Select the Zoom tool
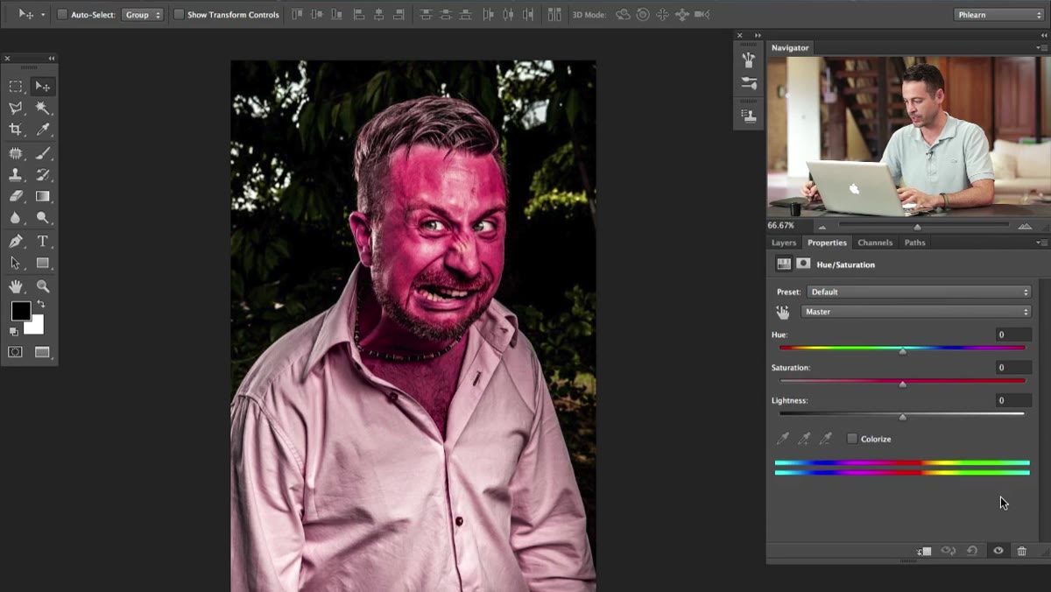The image size is (1051, 592). [42, 286]
